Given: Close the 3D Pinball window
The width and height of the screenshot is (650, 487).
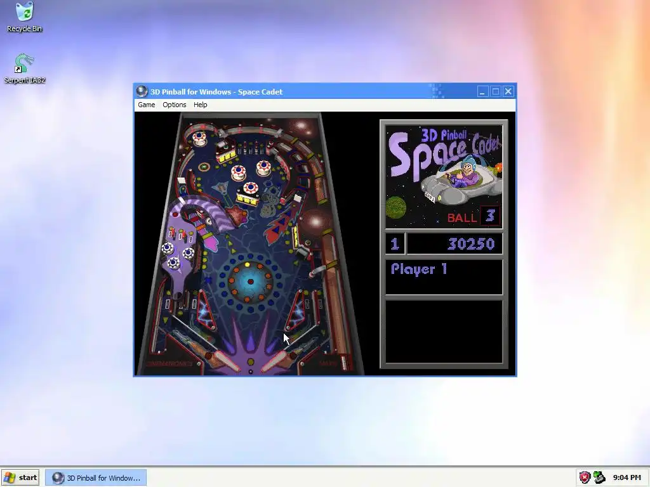Looking at the screenshot, I should pos(508,91).
